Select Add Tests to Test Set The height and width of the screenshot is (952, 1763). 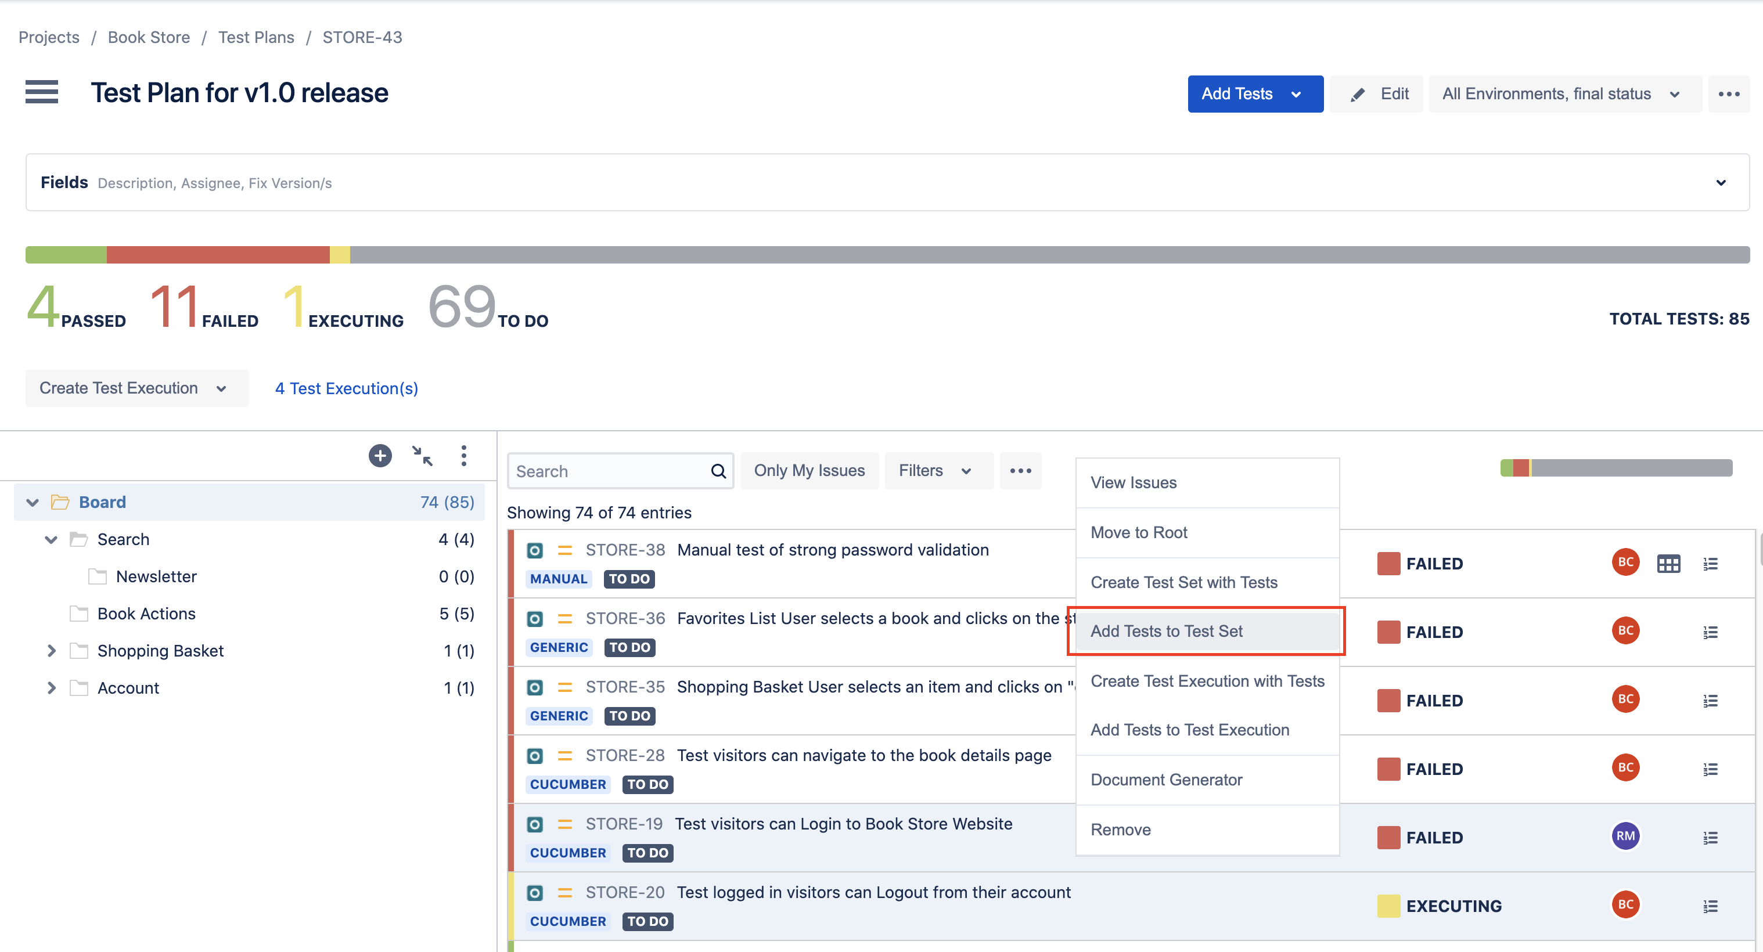pyautogui.click(x=1207, y=631)
